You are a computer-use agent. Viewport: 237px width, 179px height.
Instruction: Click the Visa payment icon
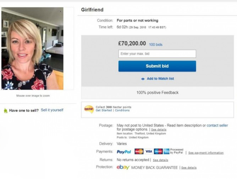149,151
